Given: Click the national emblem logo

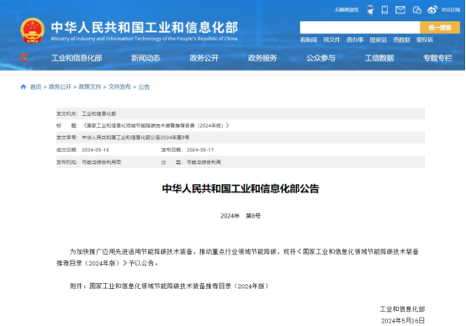Looking at the screenshot, I should click(x=33, y=30).
